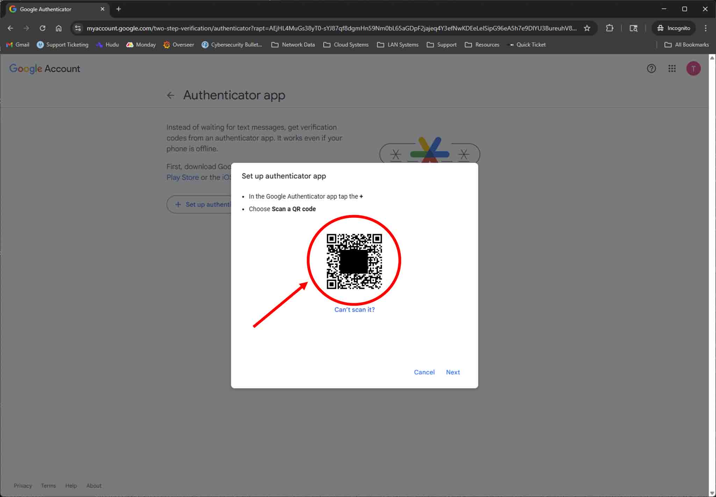Viewport: 716px width, 497px height.
Task: Open the account avatar T
Action: click(x=693, y=68)
